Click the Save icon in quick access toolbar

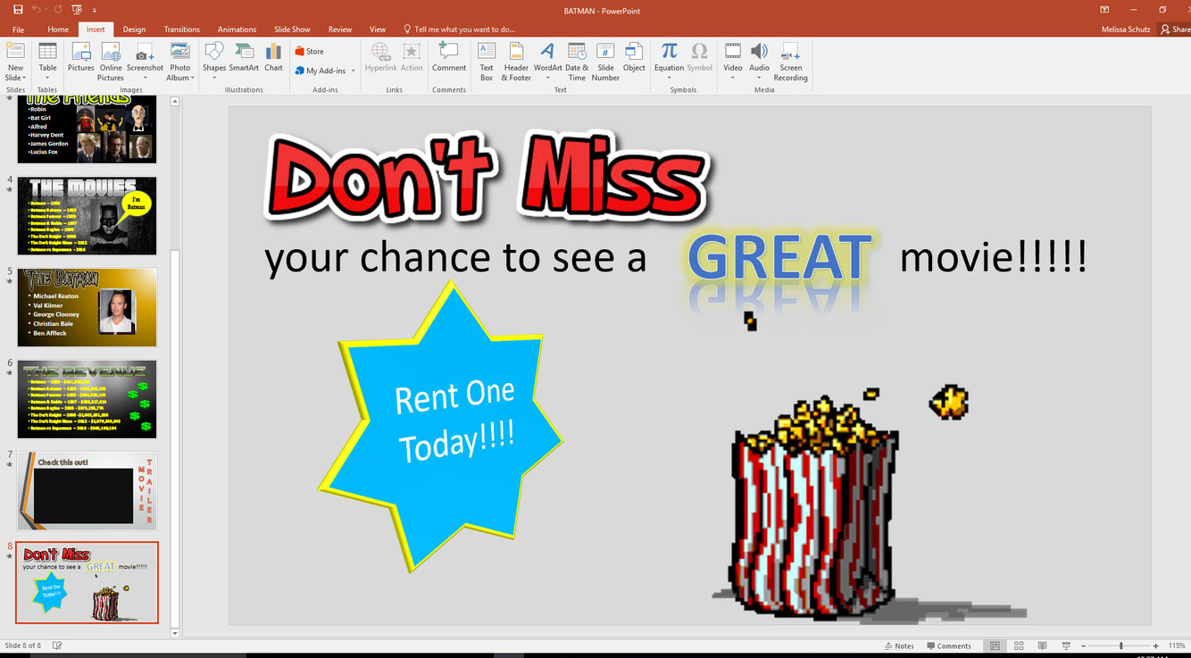(x=18, y=9)
